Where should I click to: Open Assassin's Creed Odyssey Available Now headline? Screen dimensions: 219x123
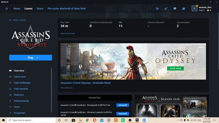tap(86, 83)
